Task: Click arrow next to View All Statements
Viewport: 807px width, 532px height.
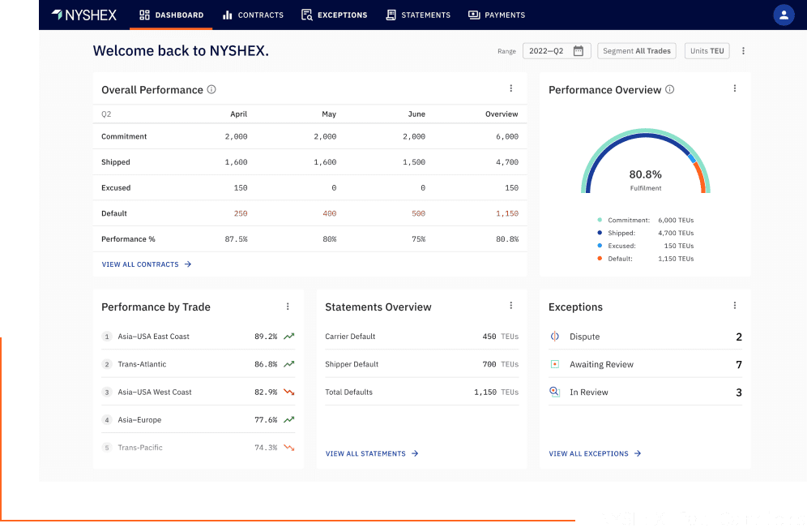Action: [415, 453]
